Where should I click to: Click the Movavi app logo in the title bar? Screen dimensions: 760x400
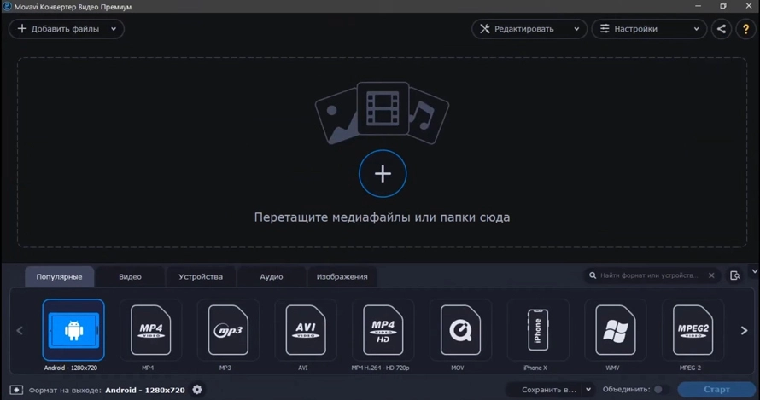7,6
